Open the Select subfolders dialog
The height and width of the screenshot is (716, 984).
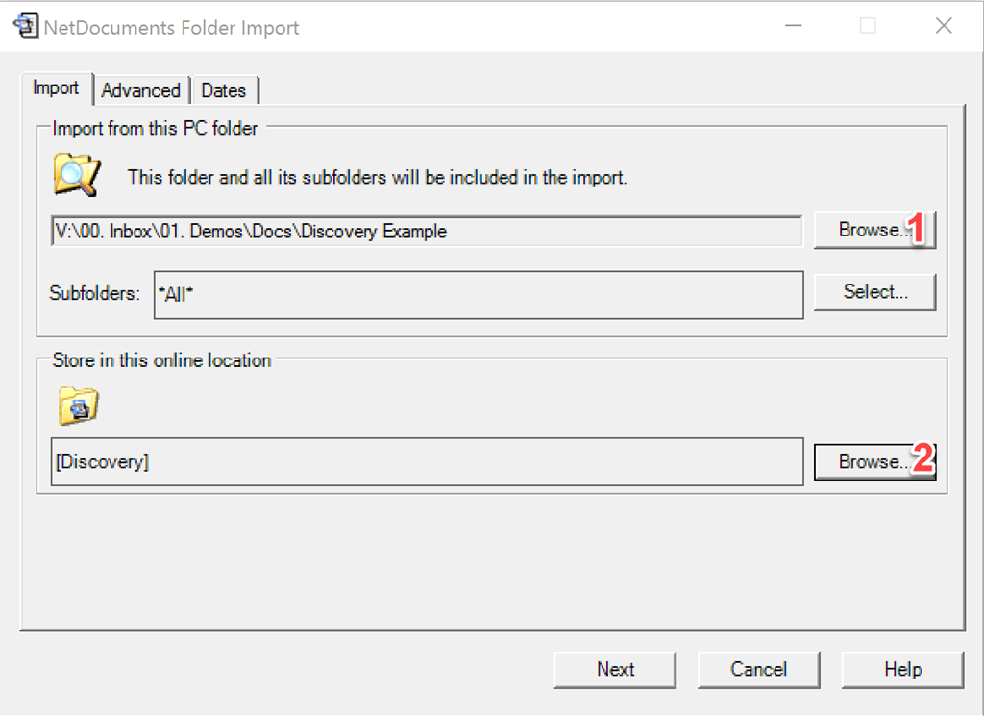coord(874,292)
